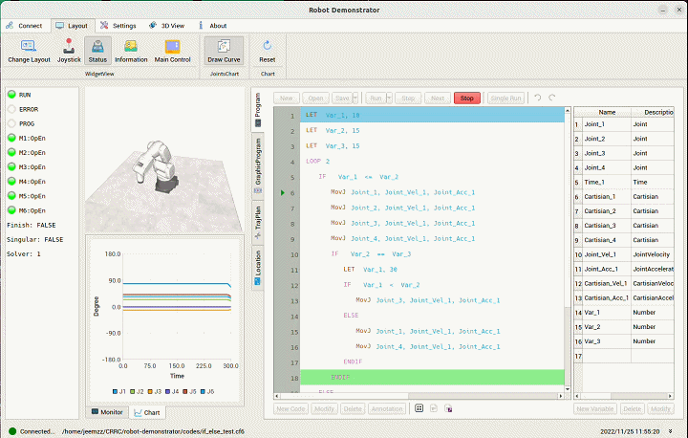
Task: Click the Description column header
Action: [x=653, y=112]
